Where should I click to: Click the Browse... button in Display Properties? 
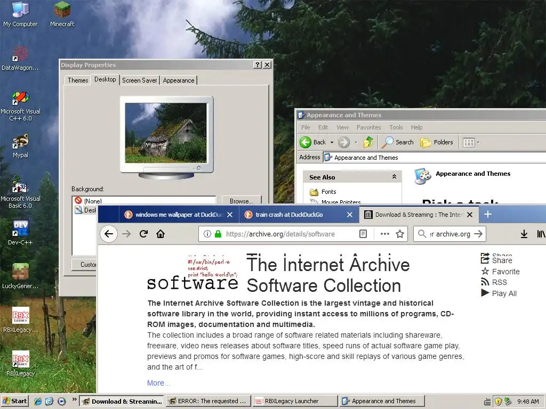(242, 200)
